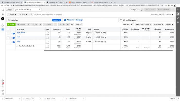Open the all tools grid menu
Image resolution: width=180 pixels, height=101 pixels.
pyautogui.click(x=3, y=14)
